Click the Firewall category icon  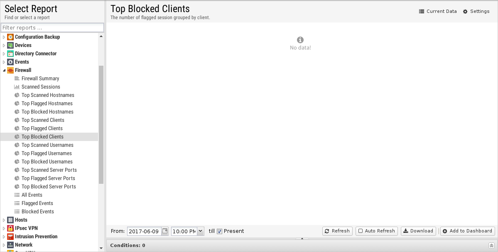click(10, 70)
